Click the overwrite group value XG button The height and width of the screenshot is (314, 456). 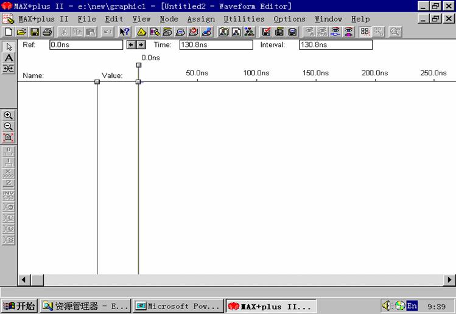pyautogui.click(x=9, y=229)
